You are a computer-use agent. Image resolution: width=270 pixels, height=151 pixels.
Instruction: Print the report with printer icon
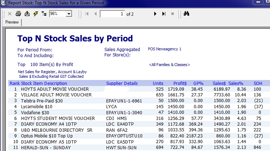pyautogui.click(x=18, y=14)
